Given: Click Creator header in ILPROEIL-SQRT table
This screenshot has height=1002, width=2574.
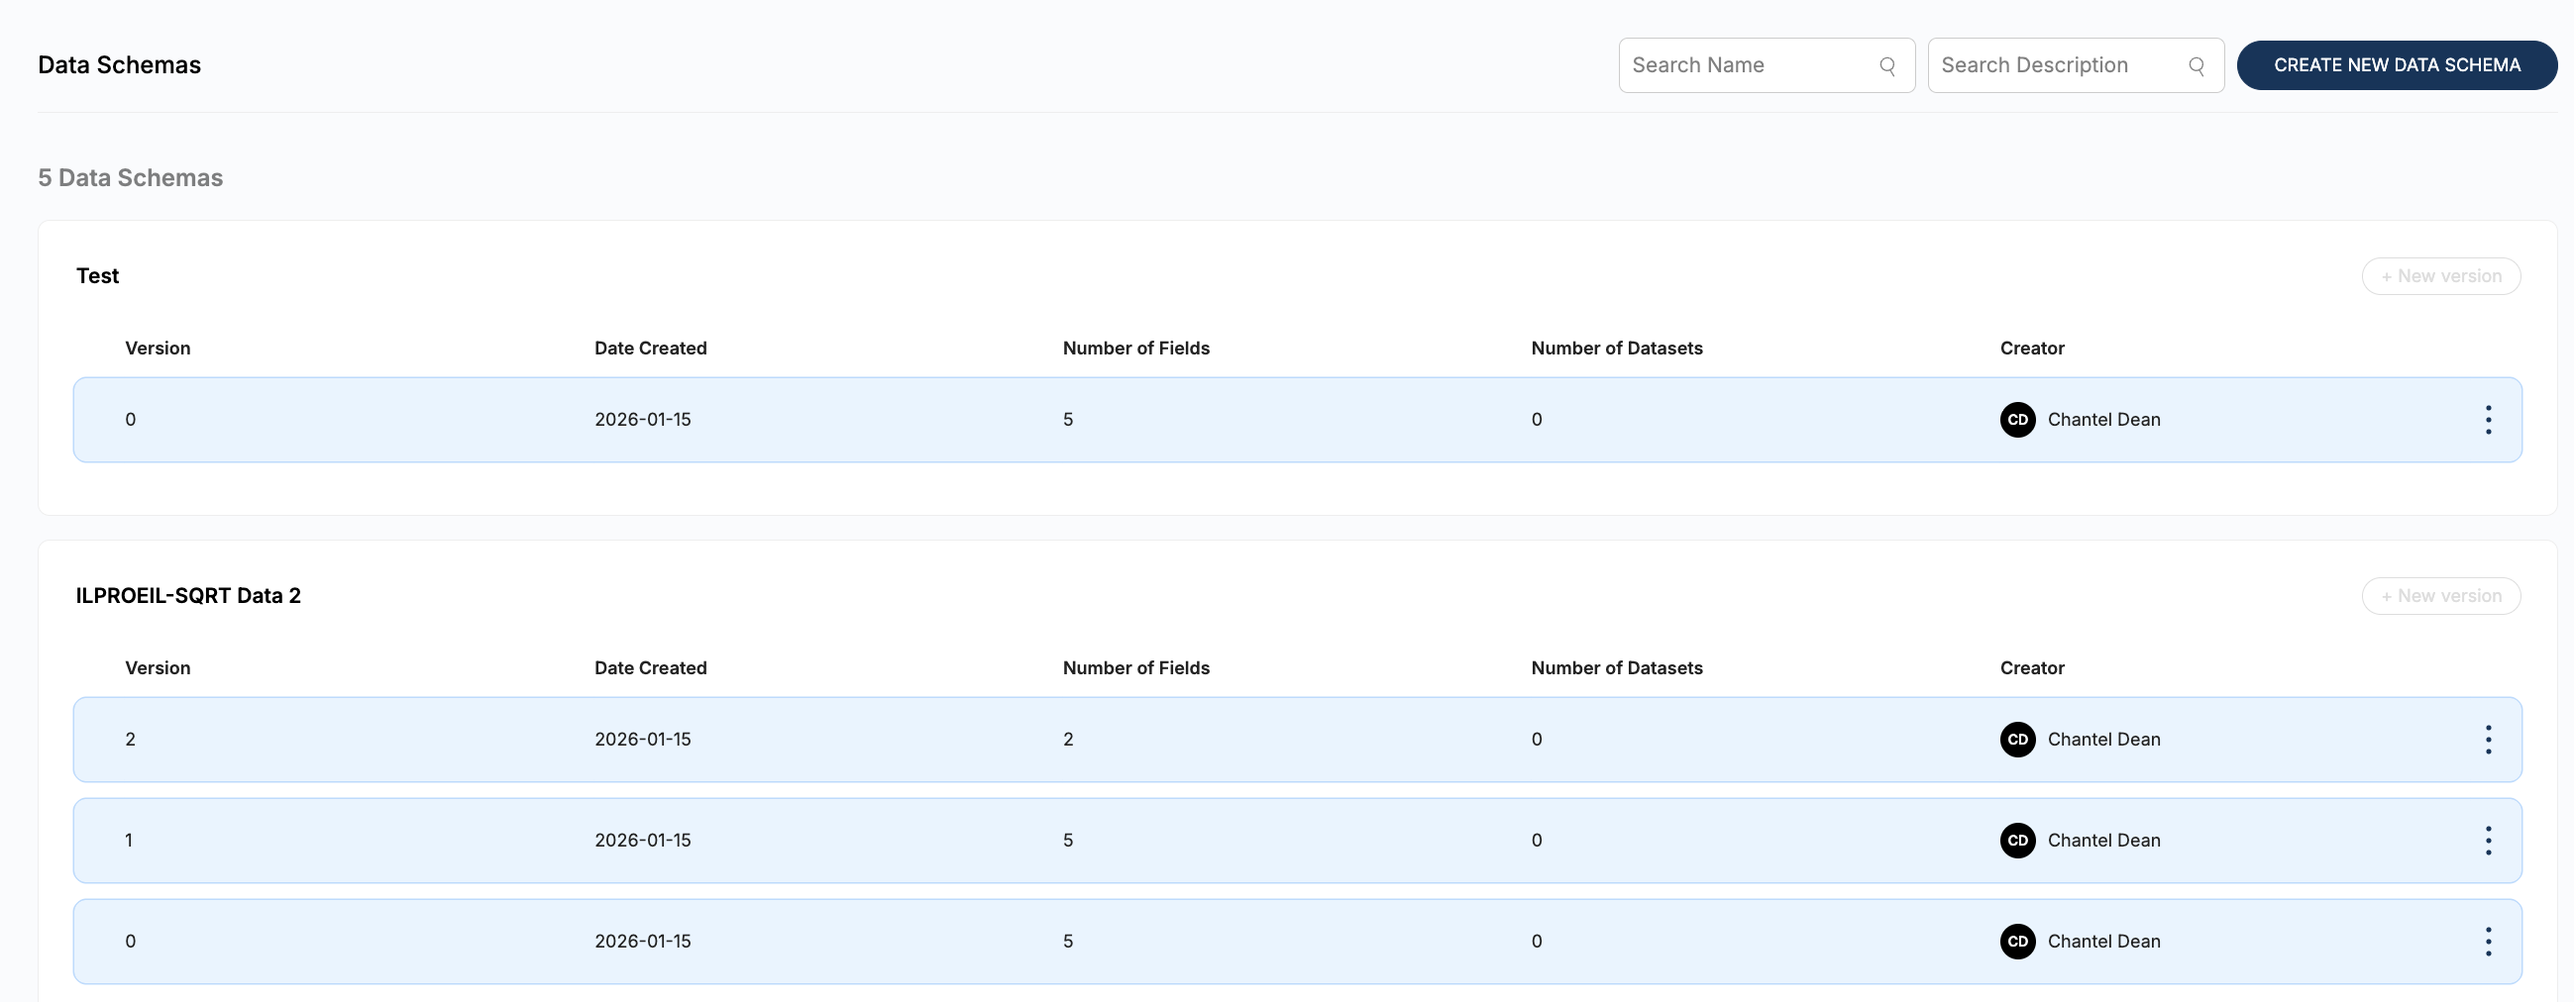Looking at the screenshot, I should click(x=2031, y=667).
